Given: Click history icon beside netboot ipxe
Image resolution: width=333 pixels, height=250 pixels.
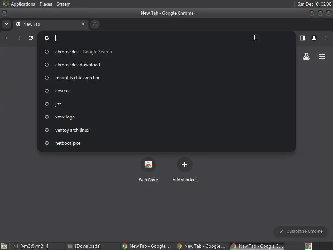Looking at the screenshot, I should pos(47,143).
